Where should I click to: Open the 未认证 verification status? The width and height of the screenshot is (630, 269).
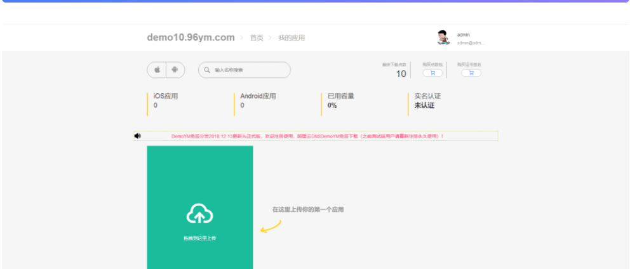click(x=424, y=105)
